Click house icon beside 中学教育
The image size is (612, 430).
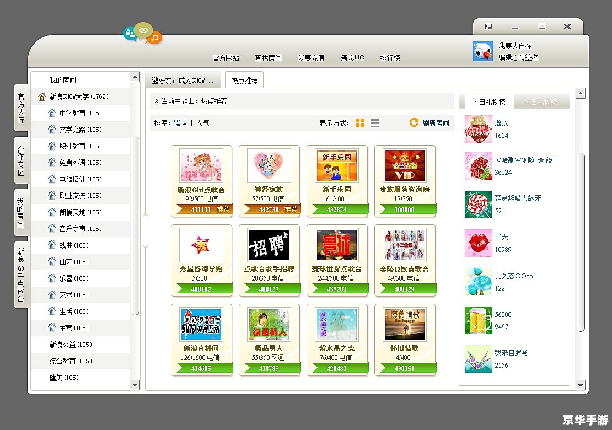click(51, 113)
